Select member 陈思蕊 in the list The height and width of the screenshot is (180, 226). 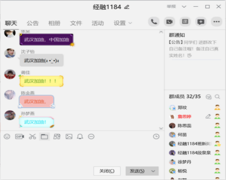click(195, 126)
